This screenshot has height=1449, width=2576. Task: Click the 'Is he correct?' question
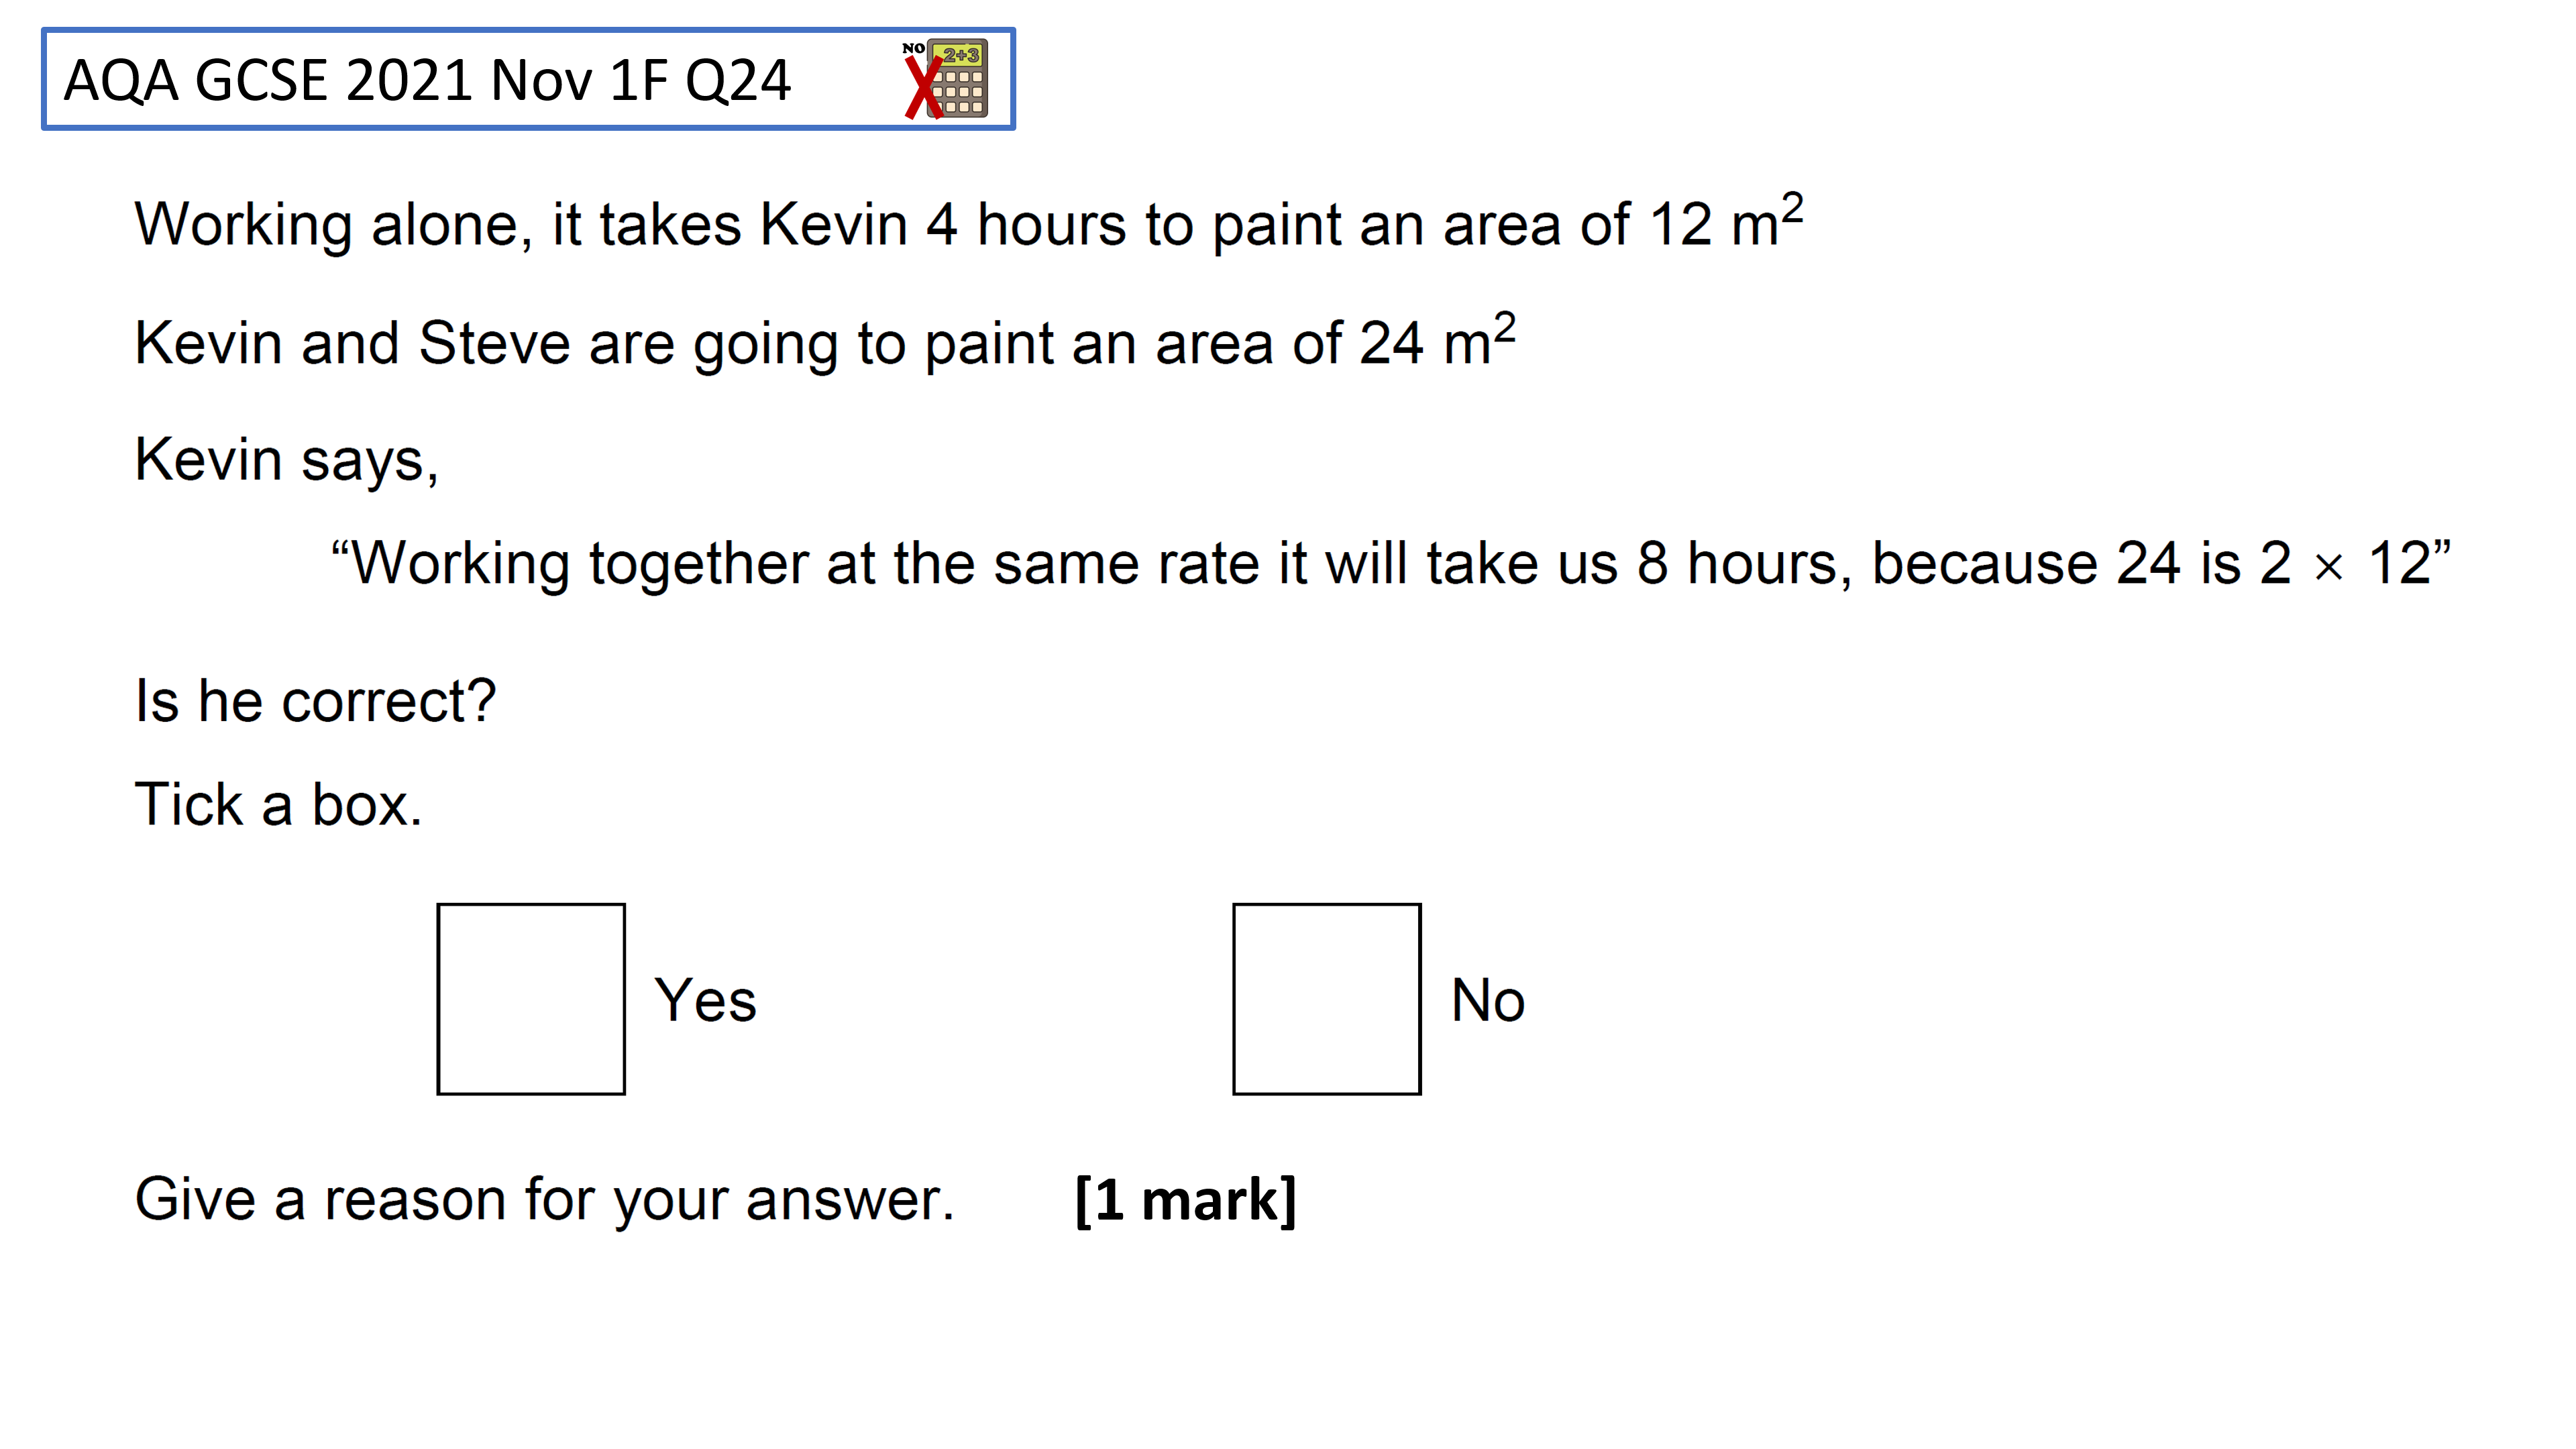coord(316,700)
